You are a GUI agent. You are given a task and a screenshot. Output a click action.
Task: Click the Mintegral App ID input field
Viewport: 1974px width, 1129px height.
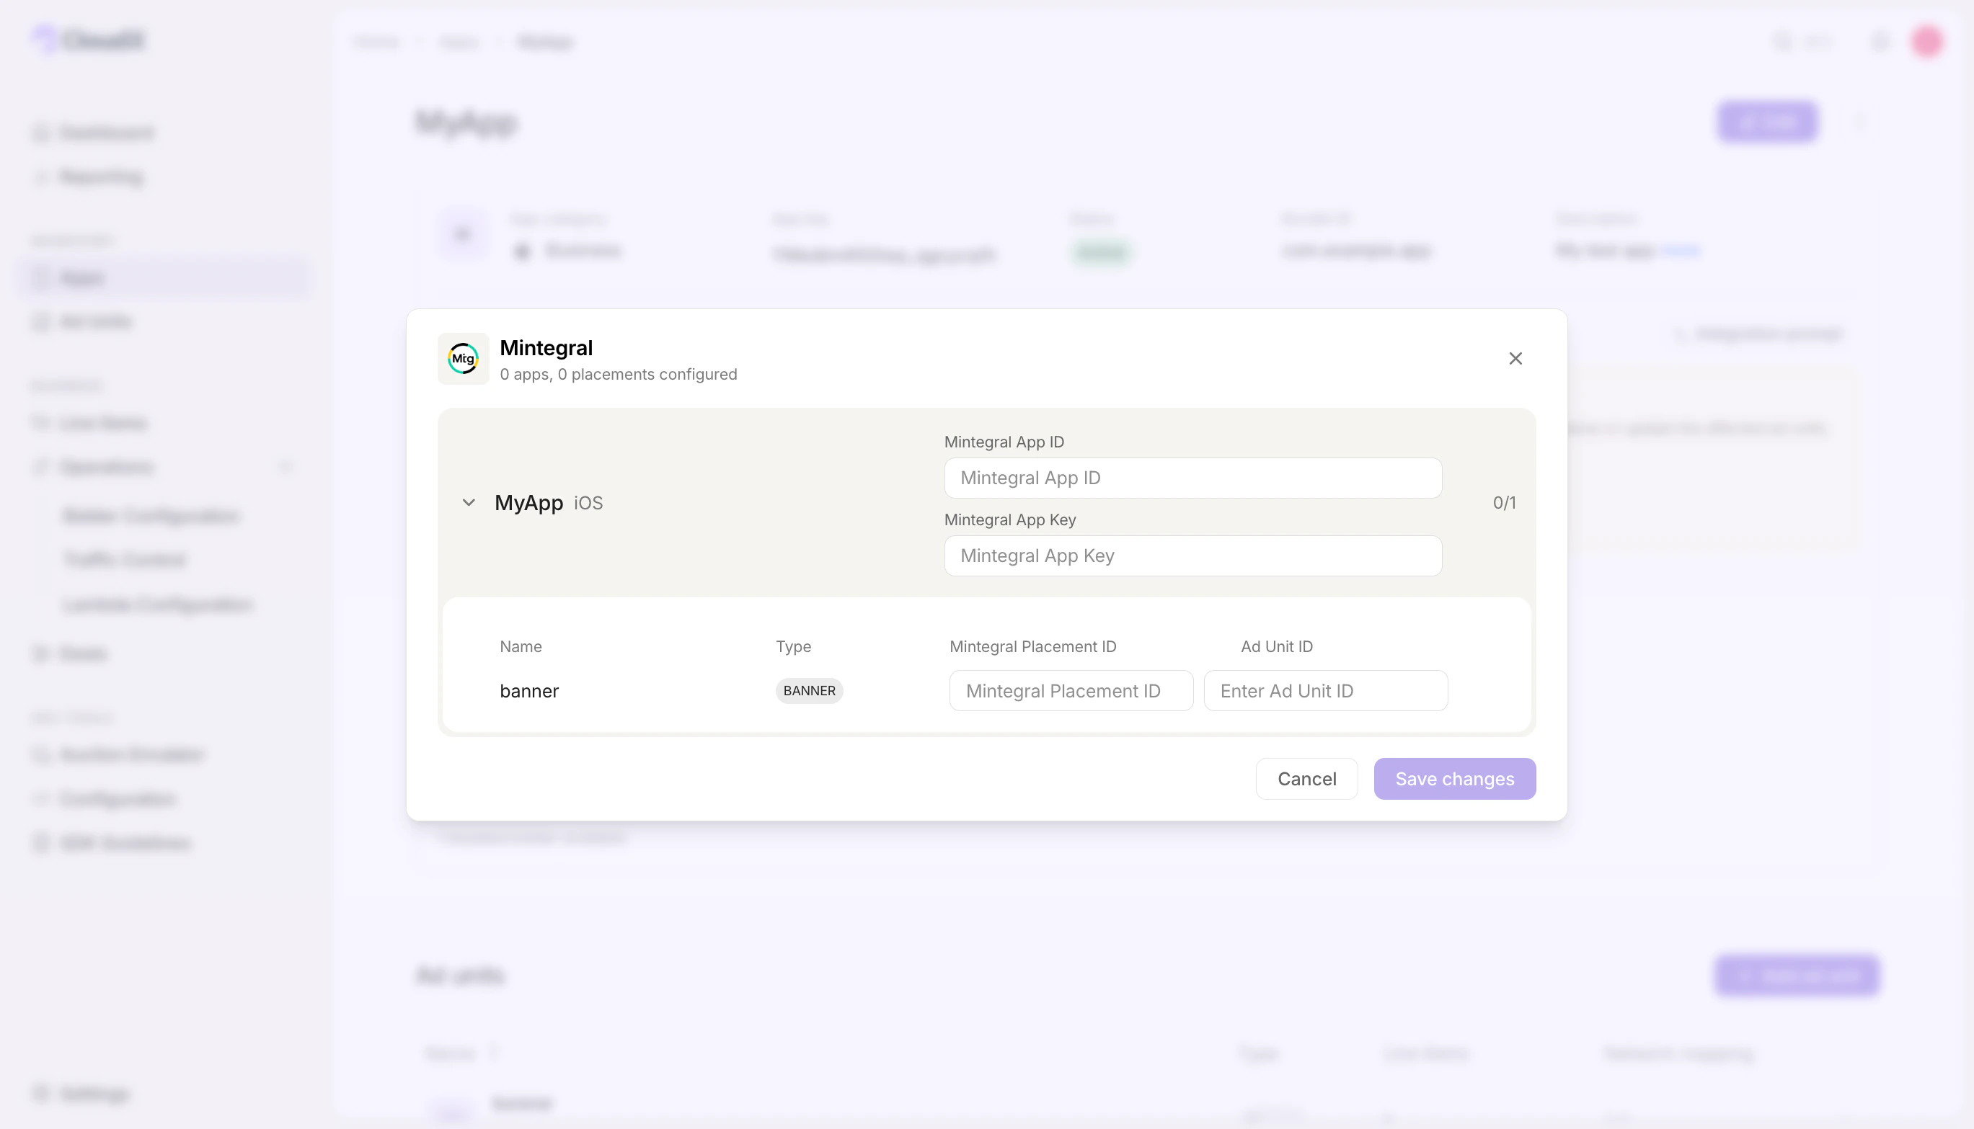(1192, 478)
